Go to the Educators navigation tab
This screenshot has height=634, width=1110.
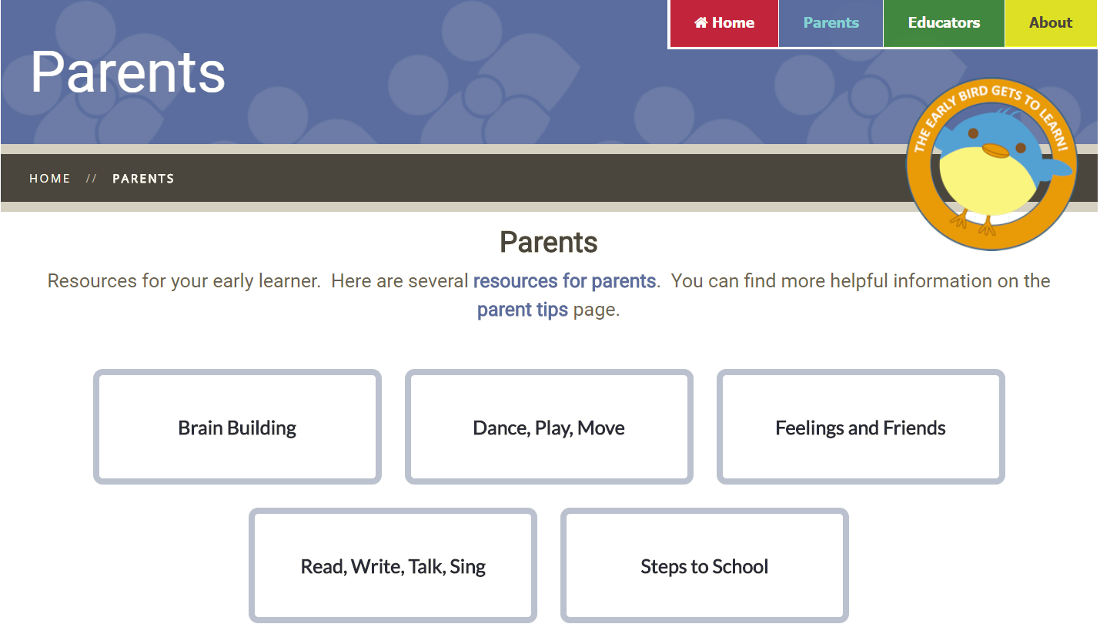coord(944,23)
